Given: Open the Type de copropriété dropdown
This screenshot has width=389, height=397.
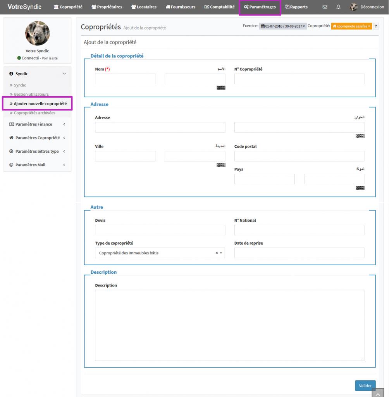Looking at the screenshot, I should coord(160,253).
